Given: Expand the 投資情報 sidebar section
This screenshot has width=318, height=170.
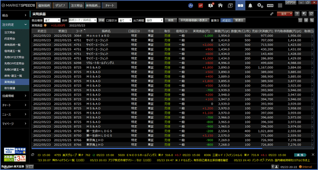Looking at the screenshot, I should pos(14,96).
